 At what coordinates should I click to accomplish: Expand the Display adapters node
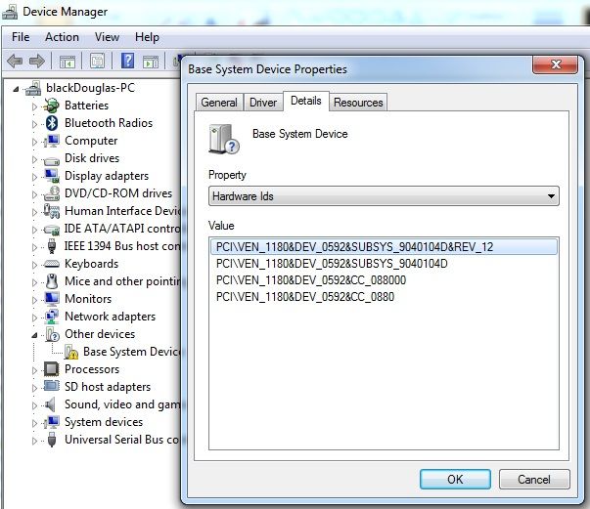[35, 176]
